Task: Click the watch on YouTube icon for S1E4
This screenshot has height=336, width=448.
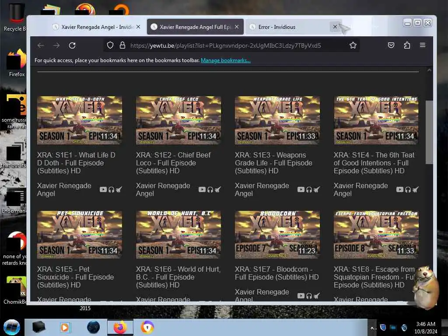Action: (x=400, y=189)
